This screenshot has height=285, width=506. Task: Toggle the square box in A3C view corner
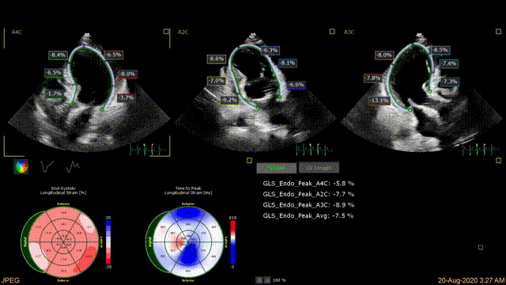[x=498, y=32]
